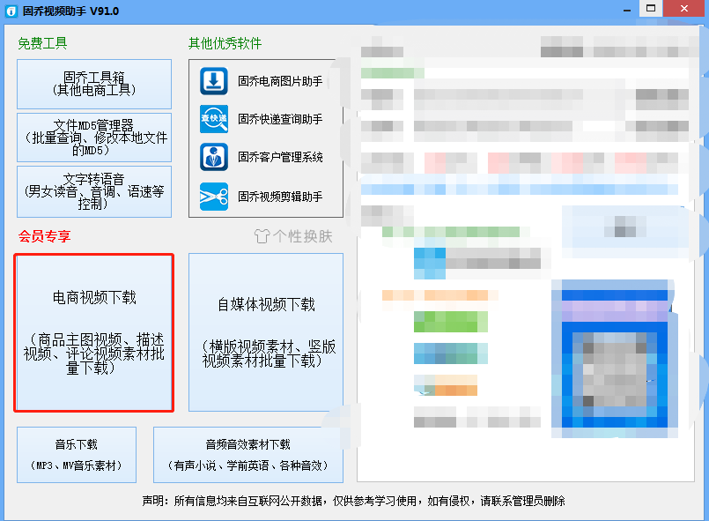Open the 文件MD5管理器 tool
Screen dimensions: 709x521
[x=94, y=138]
